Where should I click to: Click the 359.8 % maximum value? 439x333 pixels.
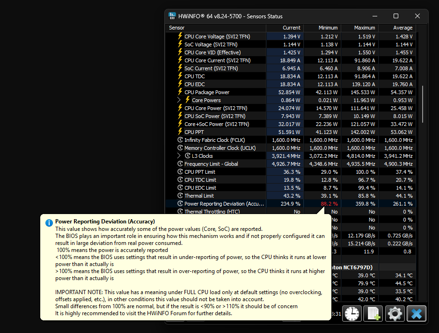tap(365, 204)
